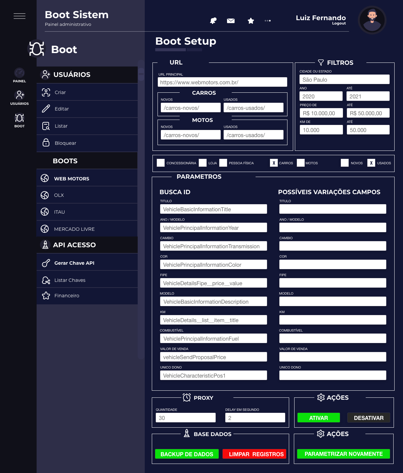Check the Concessionária checkbox

[161, 163]
